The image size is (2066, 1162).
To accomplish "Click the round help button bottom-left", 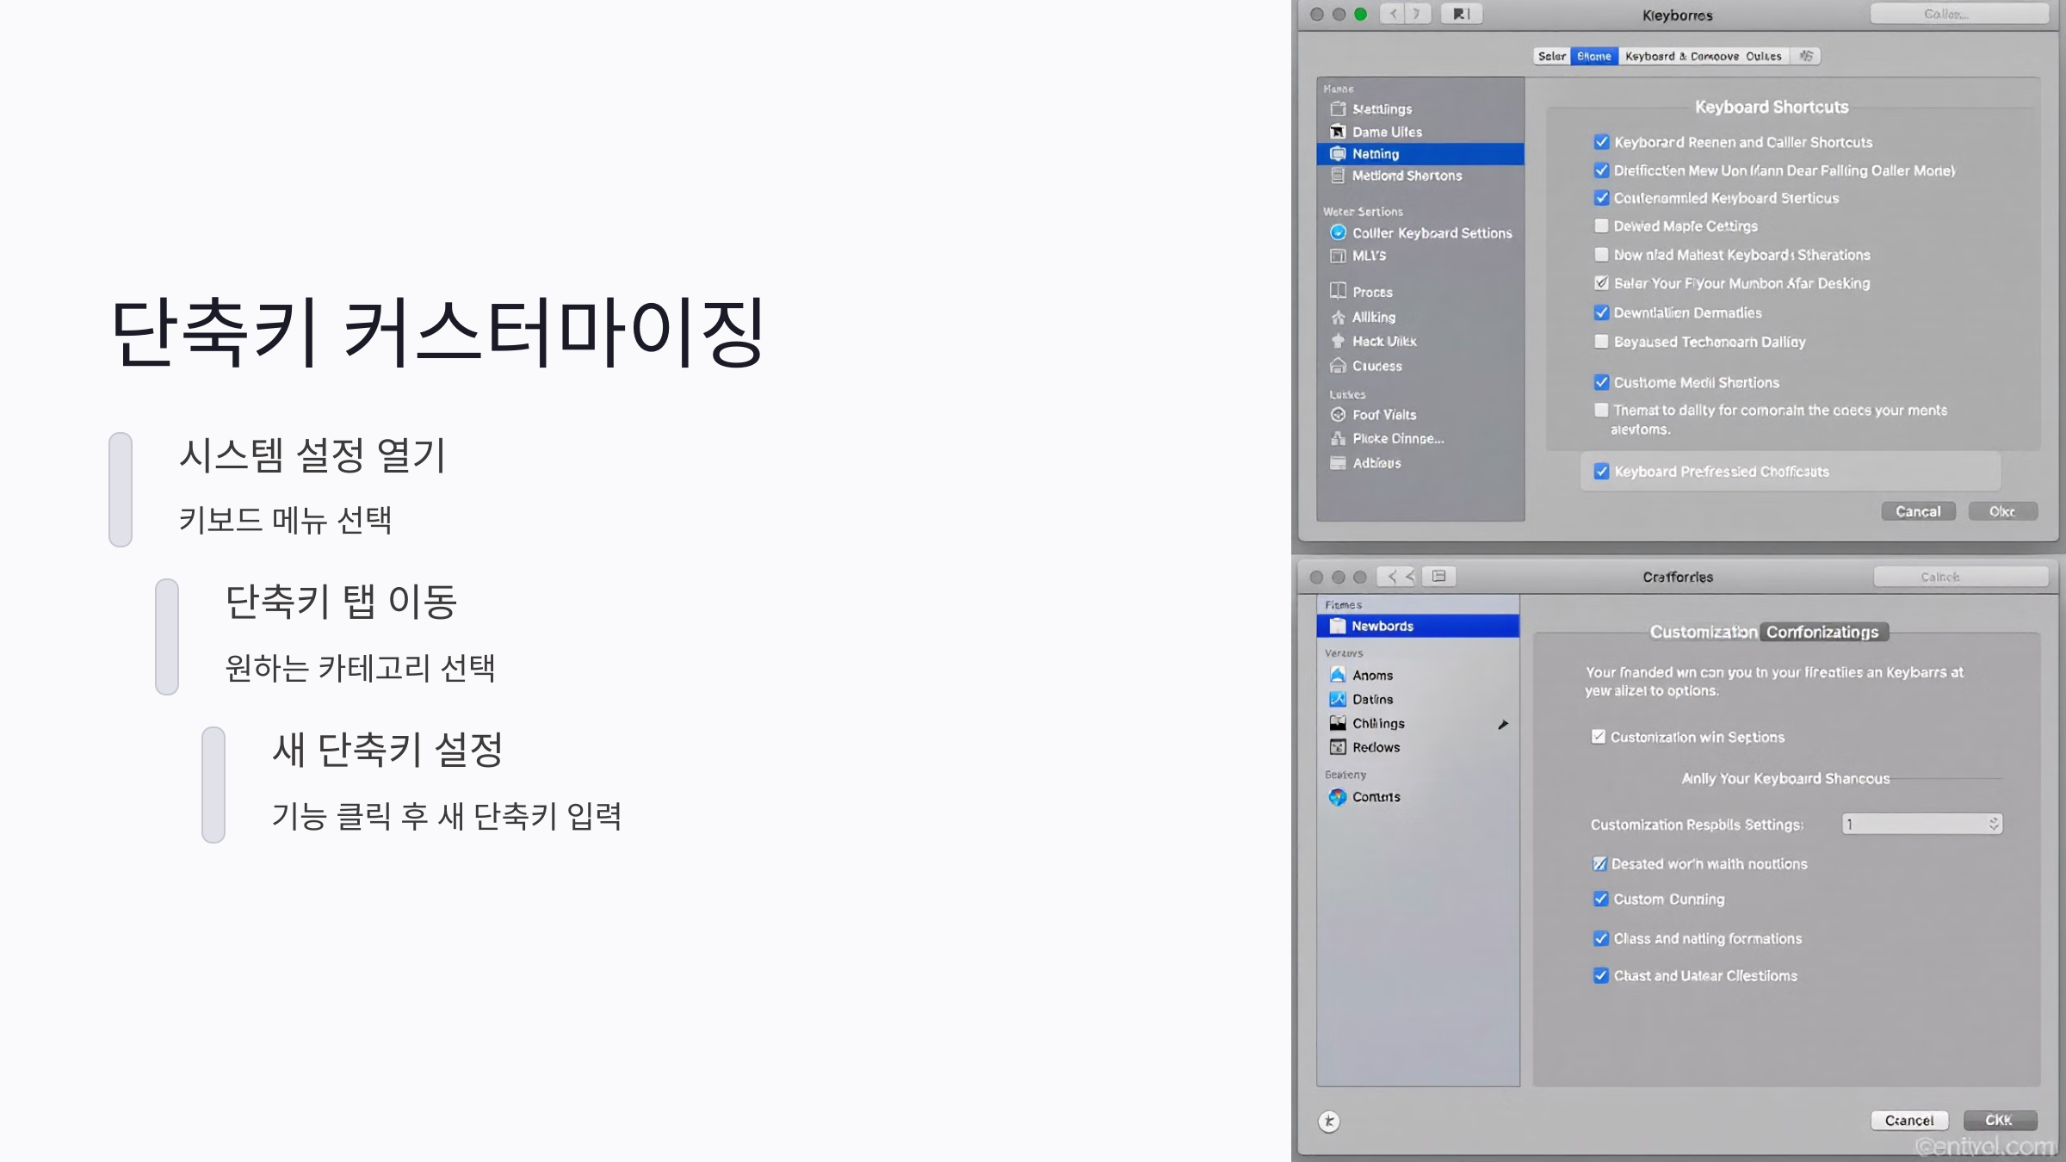I will coord(1329,1121).
